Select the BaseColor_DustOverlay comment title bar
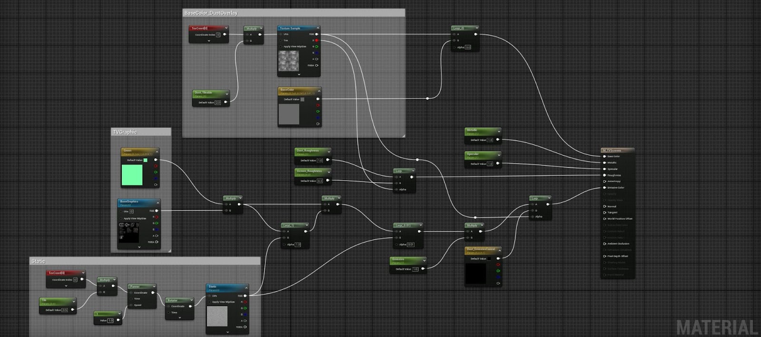Image resolution: width=761 pixels, height=337 pixels. tap(293, 13)
